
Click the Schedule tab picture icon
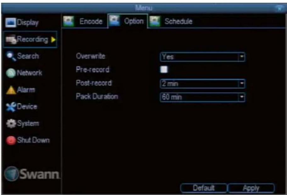tap(155, 21)
